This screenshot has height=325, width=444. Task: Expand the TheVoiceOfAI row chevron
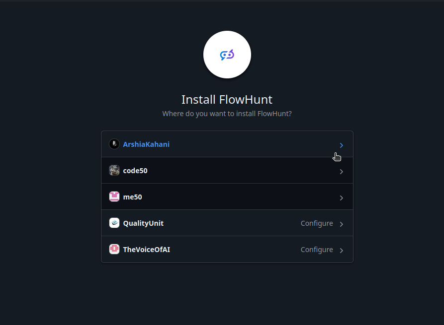click(341, 250)
